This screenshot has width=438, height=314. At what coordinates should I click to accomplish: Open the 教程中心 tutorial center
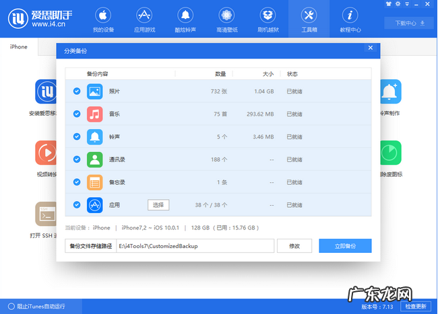click(x=350, y=20)
